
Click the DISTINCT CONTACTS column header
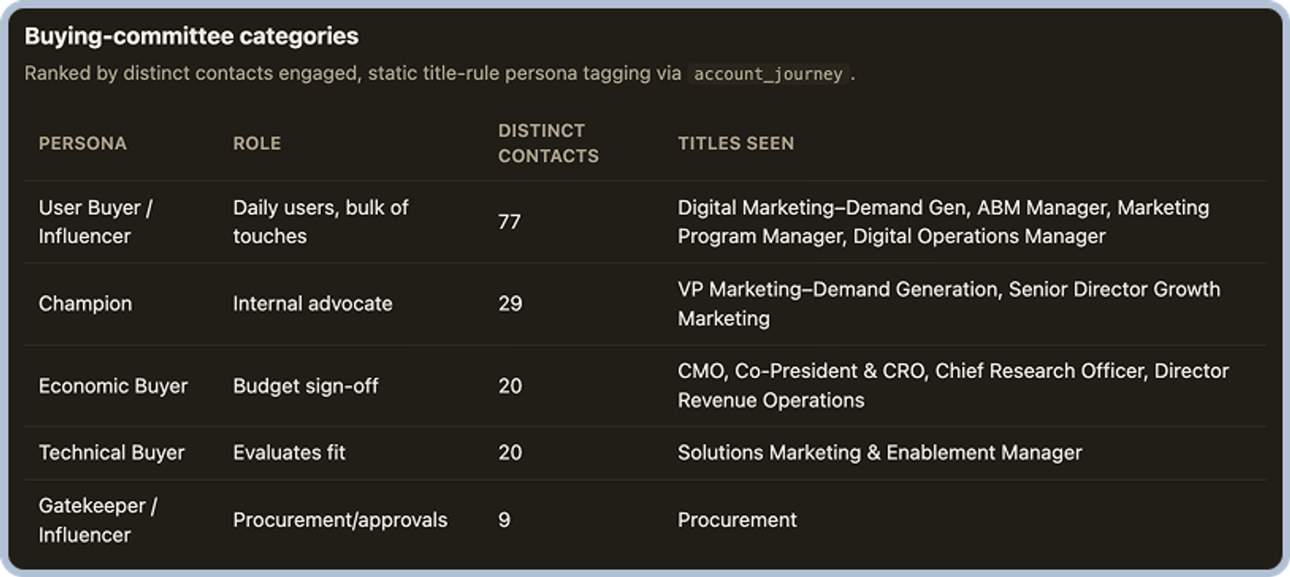coord(548,143)
